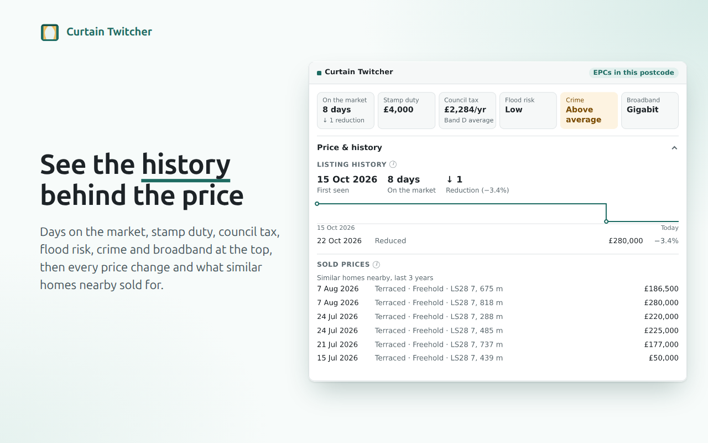Click the Price & history section heading

pos(350,148)
